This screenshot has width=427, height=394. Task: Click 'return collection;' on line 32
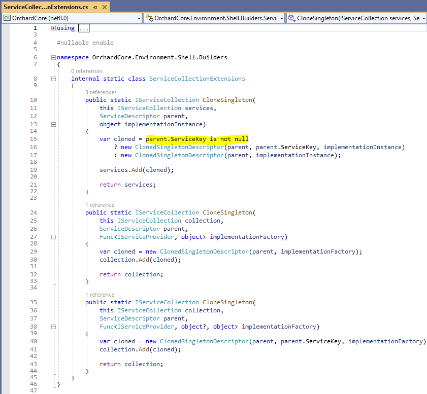coord(131,274)
